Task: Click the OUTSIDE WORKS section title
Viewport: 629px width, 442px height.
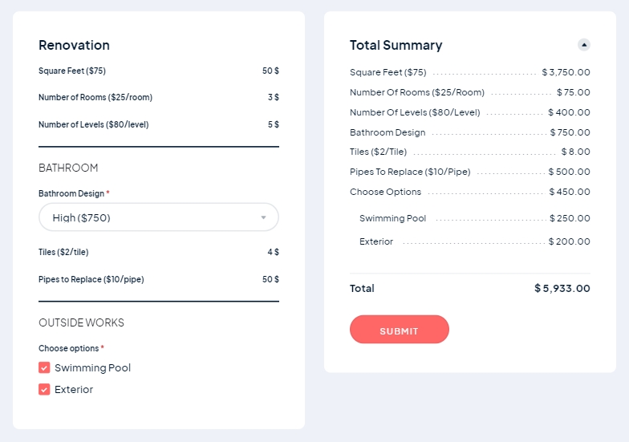Action: pos(81,322)
